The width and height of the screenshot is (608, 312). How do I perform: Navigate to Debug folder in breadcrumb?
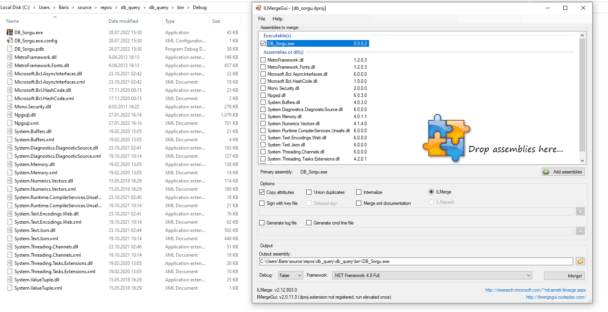tap(200, 7)
